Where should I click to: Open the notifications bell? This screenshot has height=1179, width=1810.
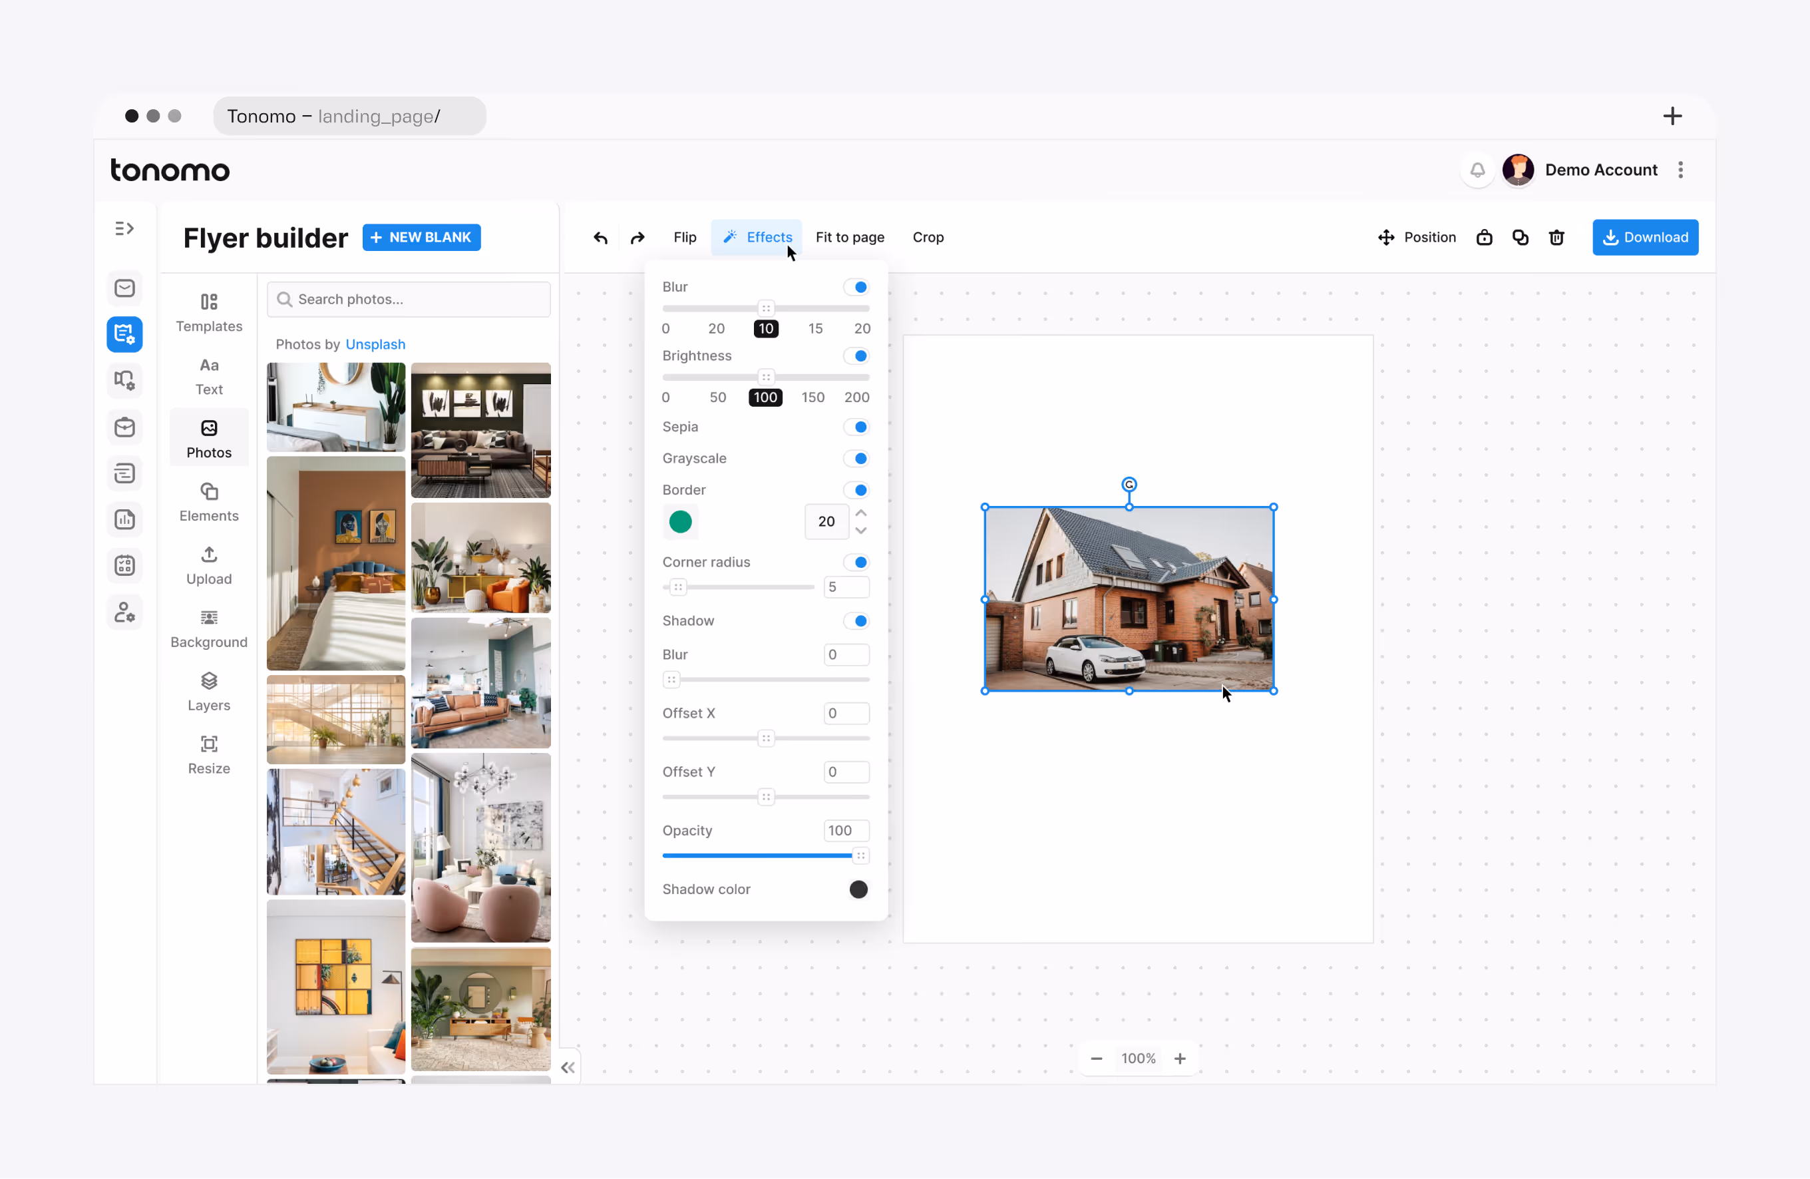coord(1477,170)
